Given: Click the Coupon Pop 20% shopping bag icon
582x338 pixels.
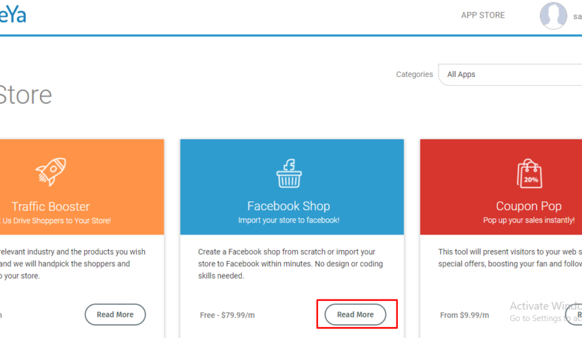Looking at the screenshot, I should pos(529,174).
